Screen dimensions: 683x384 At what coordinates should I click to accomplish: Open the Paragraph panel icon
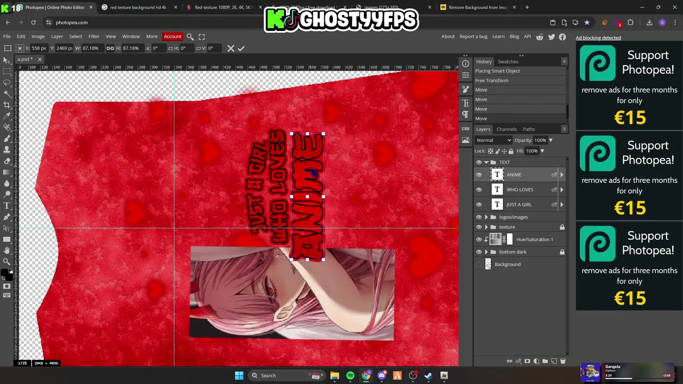[x=465, y=115]
